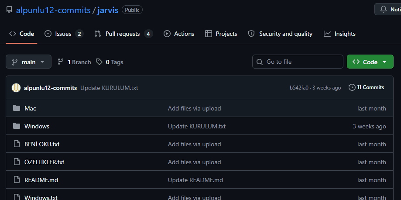This screenshot has width=401, height=200.
Task: Click the file icon for BENİ OKU.txt
Action: click(x=17, y=144)
